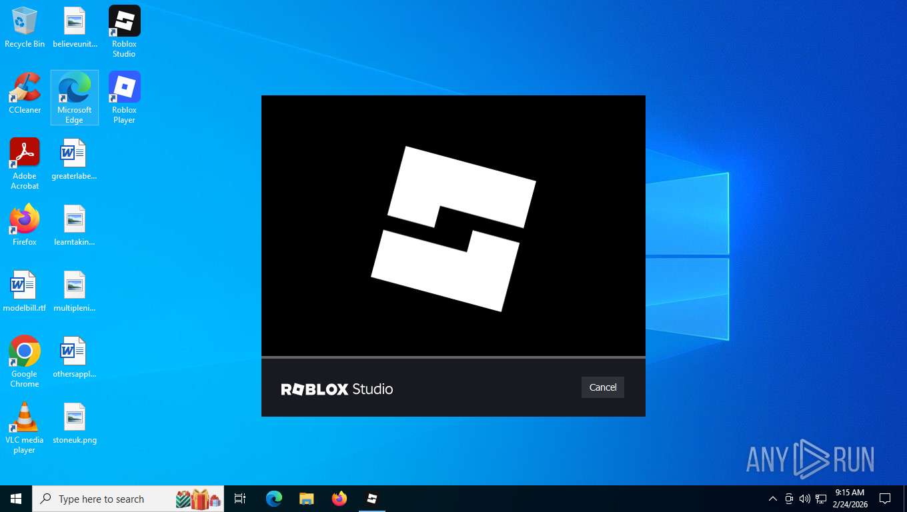Open the Firefox desktop shortcut
The width and height of the screenshot is (907, 512).
click(25, 225)
